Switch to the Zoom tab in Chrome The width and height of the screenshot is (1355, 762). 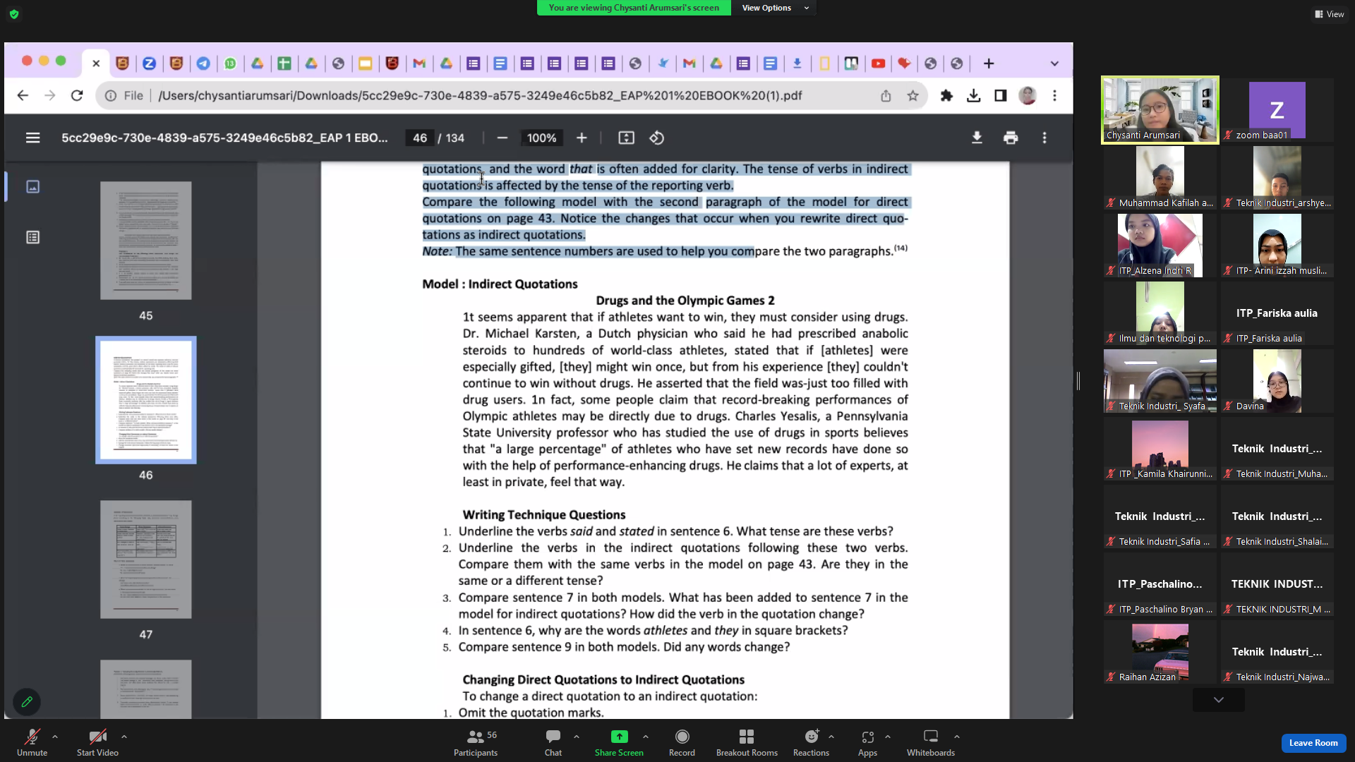(149, 64)
